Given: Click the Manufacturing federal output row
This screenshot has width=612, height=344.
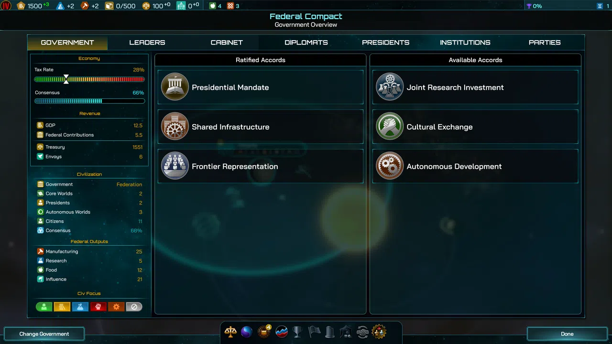Looking at the screenshot, I should coord(89,251).
